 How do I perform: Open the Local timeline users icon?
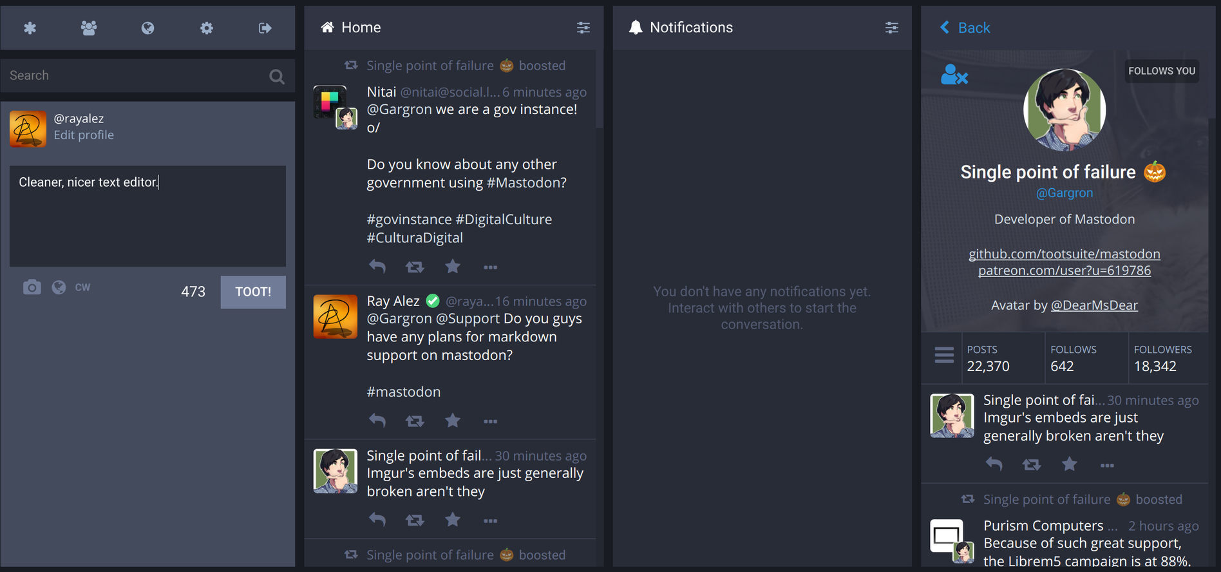(x=89, y=28)
